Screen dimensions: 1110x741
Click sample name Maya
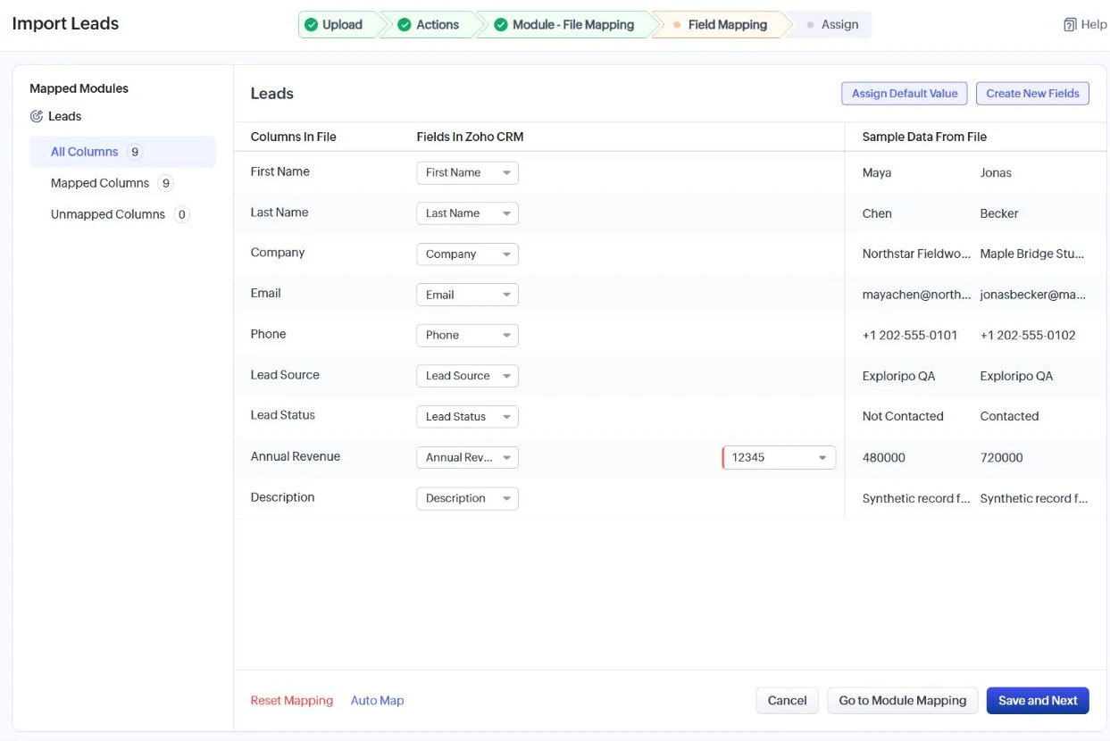pos(877,173)
